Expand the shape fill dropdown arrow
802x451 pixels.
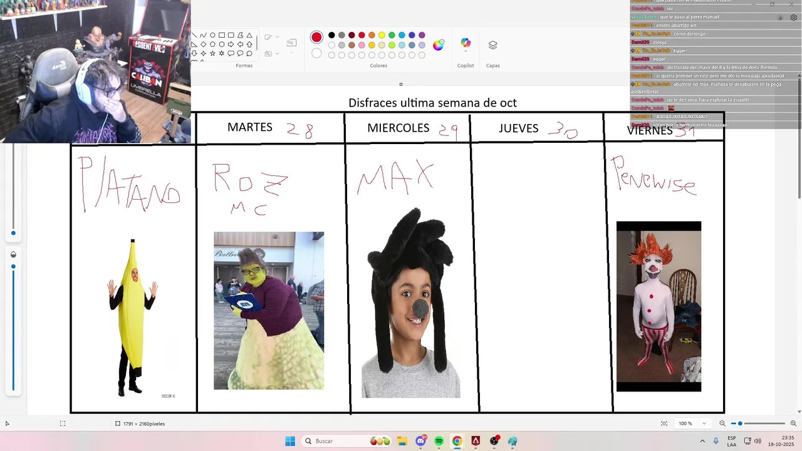(277, 53)
